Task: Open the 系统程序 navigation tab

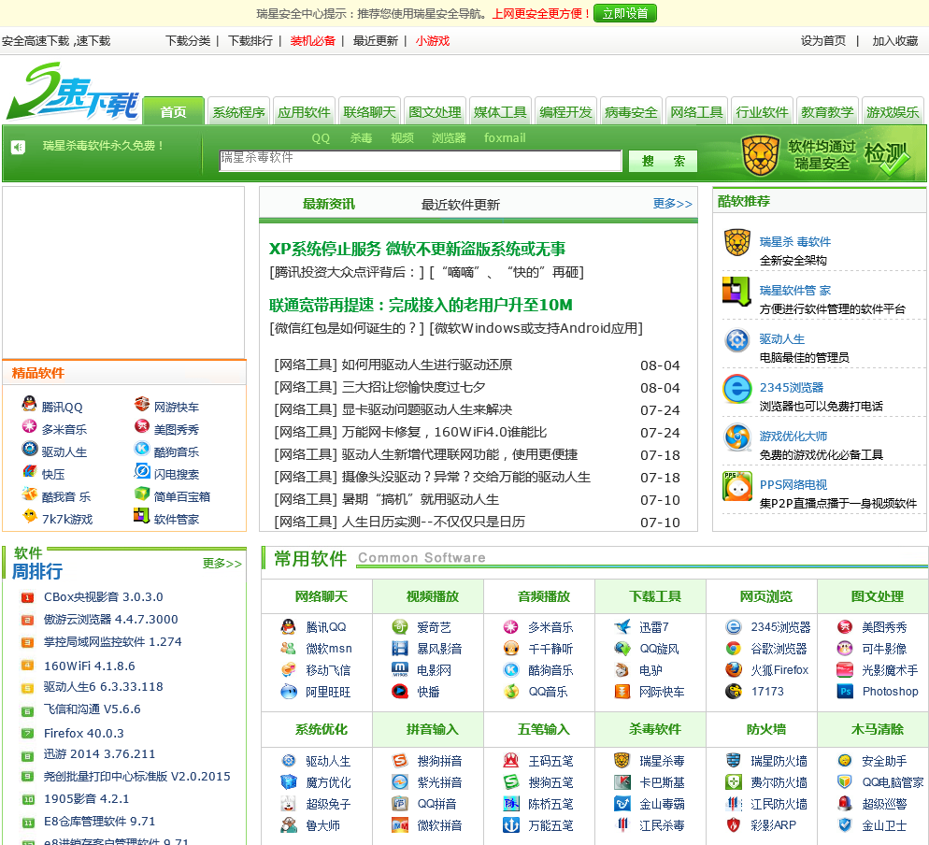Action: (x=238, y=111)
